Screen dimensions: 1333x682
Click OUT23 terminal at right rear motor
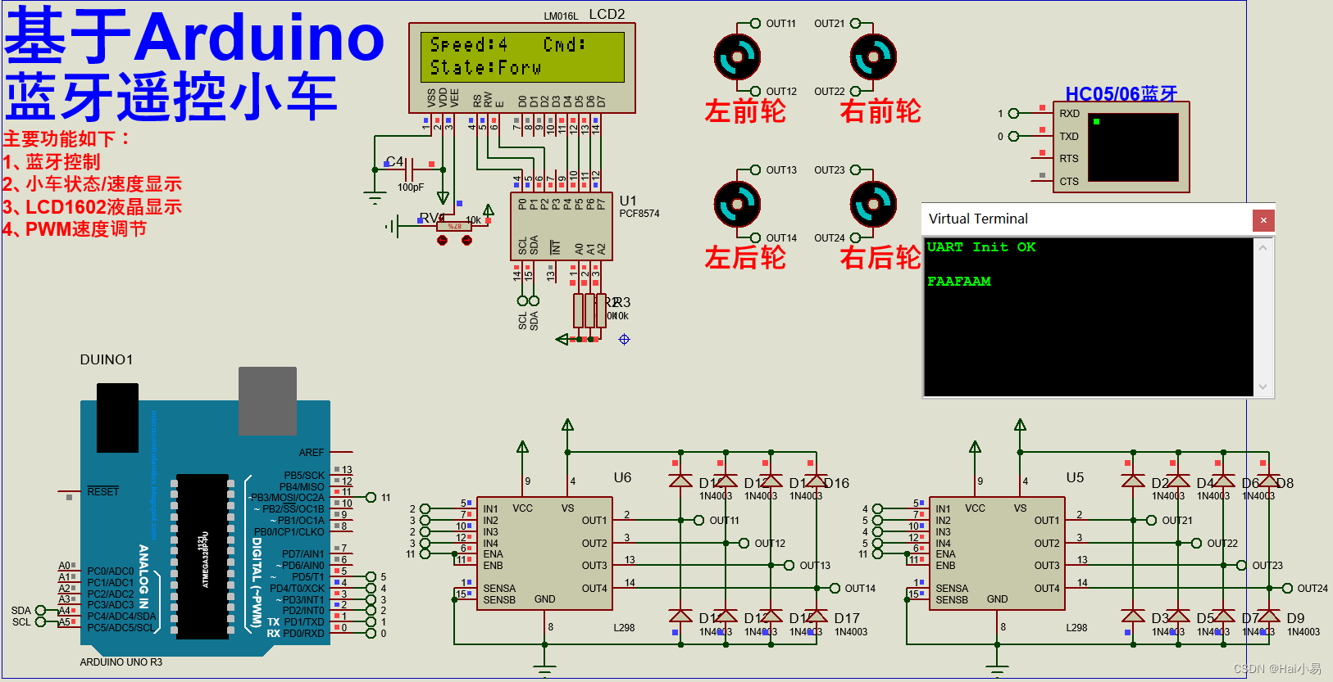[x=855, y=170]
